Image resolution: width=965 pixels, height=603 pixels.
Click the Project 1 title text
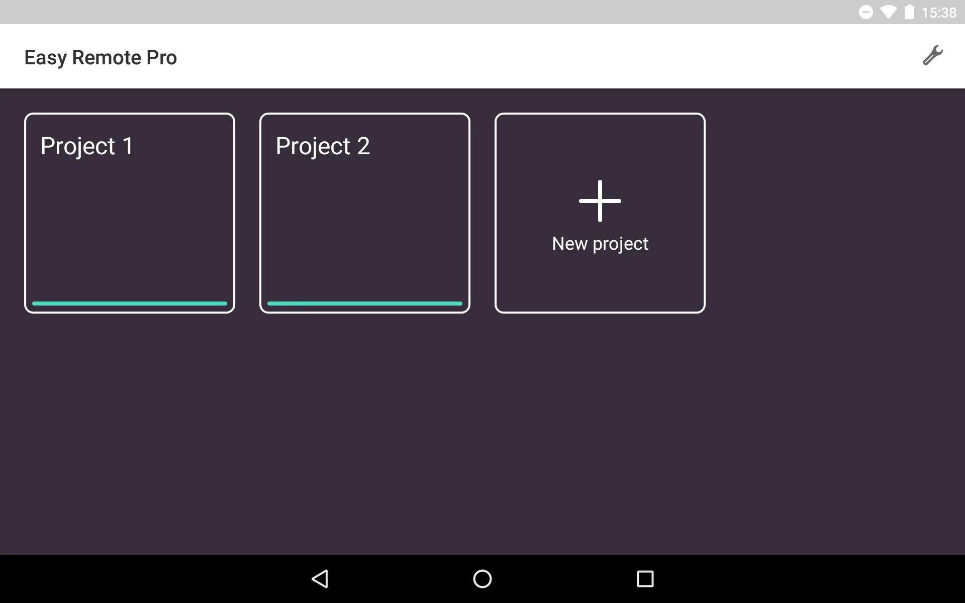tap(87, 146)
